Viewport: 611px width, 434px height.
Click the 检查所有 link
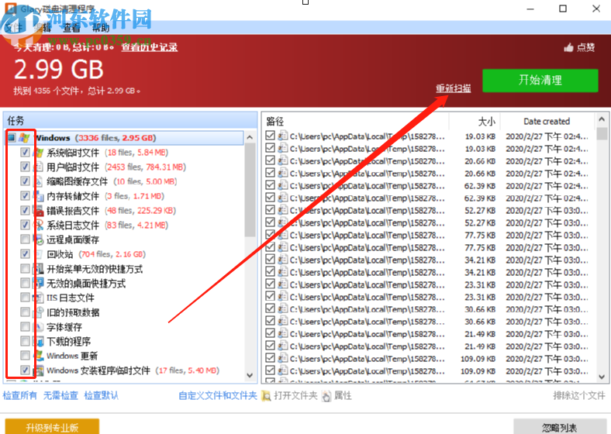click(20, 396)
